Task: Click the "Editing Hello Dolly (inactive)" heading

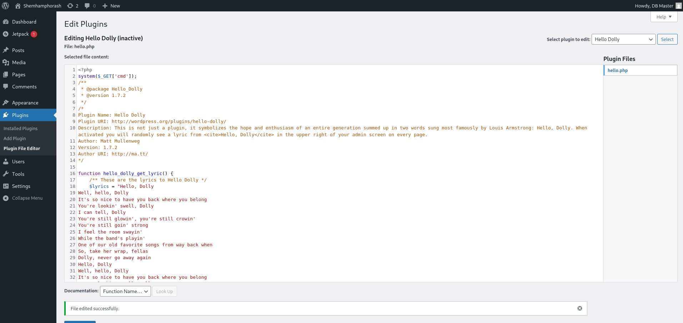Action: [104, 38]
